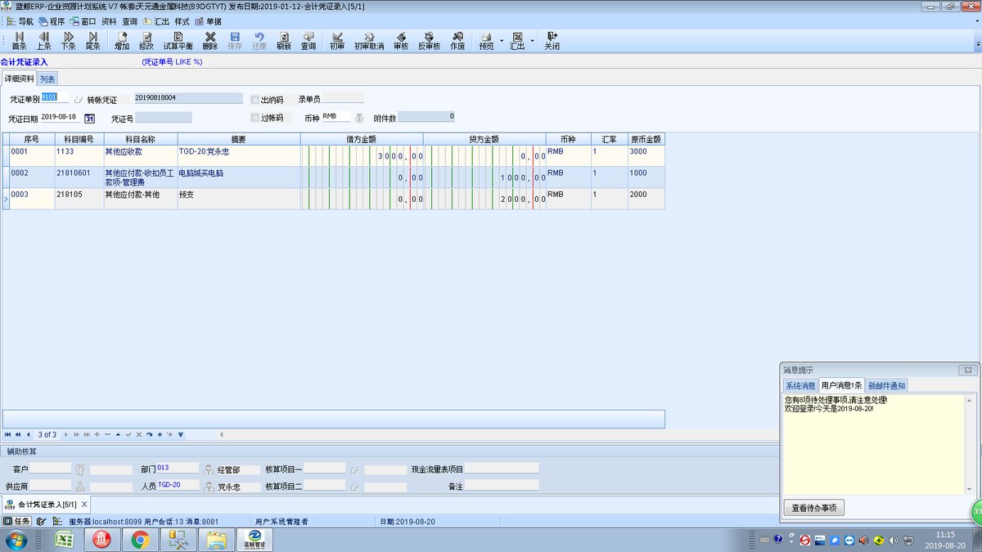982x552 pixels.
Task: Open Chrome from the Windows taskbar
Action: 140,540
